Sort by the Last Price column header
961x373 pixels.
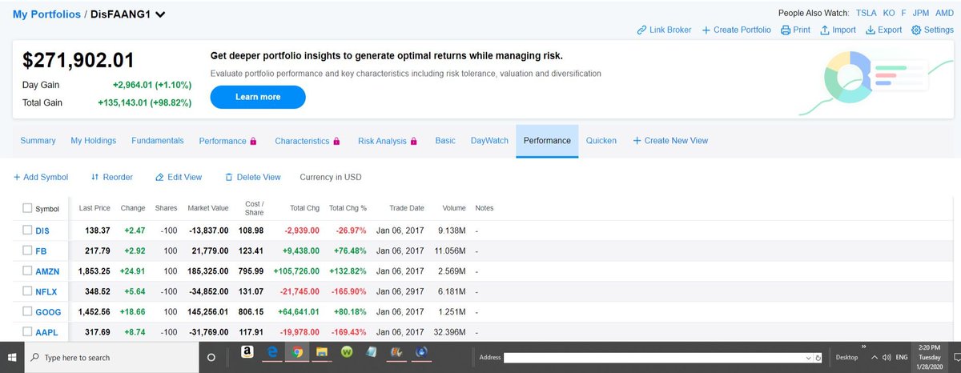pyautogui.click(x=94, y=208)
